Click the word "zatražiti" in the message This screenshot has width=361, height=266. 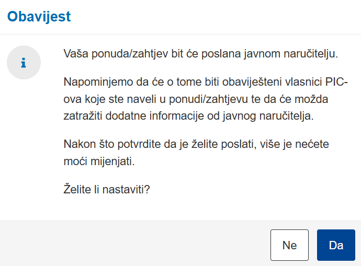83,116
